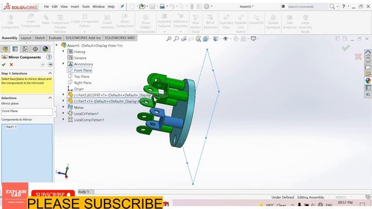Open Mirror Components help icon
This screenshot has height=209, width=372.
point(49,57)
